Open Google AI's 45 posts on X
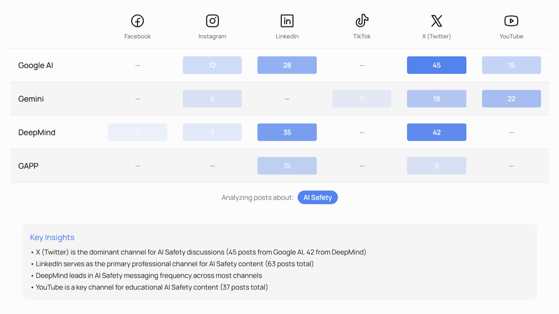This screenshot has height=314, width=559. click(436, 65)
